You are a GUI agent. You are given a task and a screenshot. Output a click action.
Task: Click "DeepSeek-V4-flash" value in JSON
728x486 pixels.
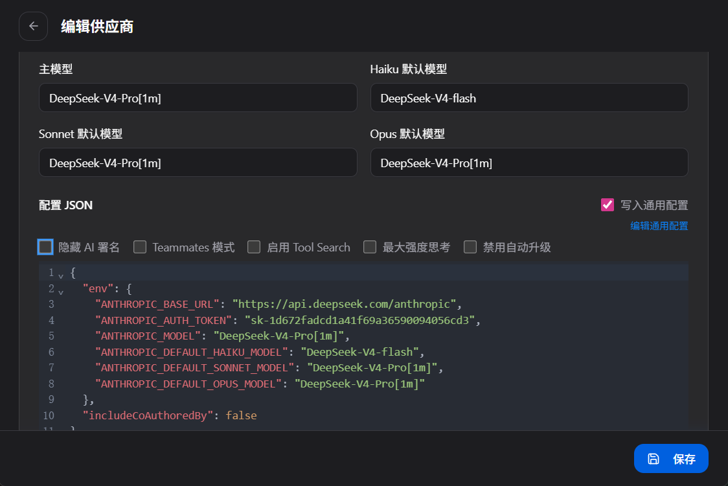pos(360,352)
